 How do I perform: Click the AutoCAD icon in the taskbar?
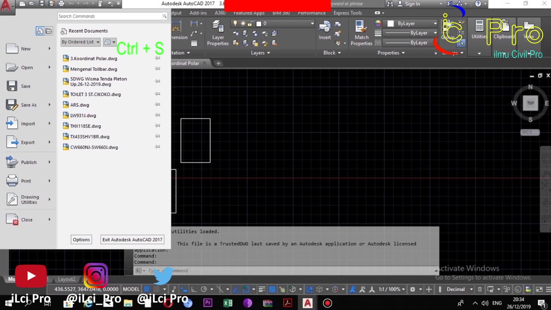pos(307,303)
